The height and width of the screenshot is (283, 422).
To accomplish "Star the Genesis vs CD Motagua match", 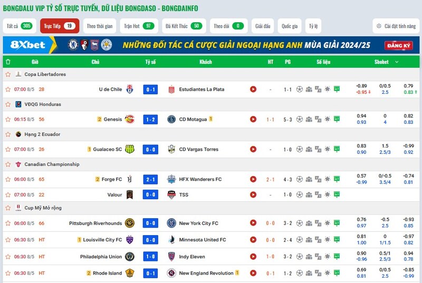I will point(8,119).
